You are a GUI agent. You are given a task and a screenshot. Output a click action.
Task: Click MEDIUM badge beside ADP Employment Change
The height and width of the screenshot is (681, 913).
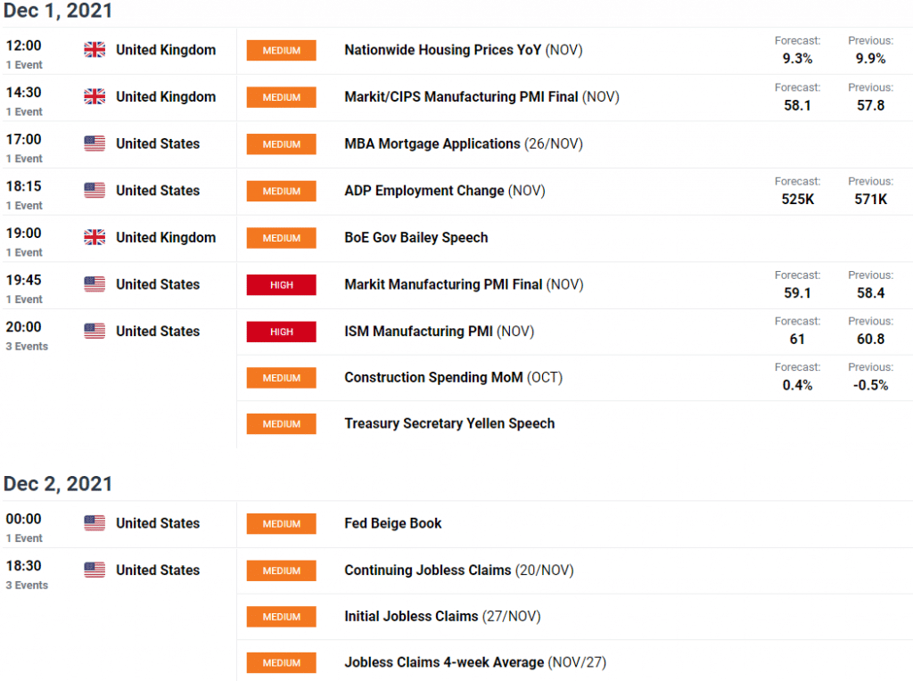click(282, 191)
